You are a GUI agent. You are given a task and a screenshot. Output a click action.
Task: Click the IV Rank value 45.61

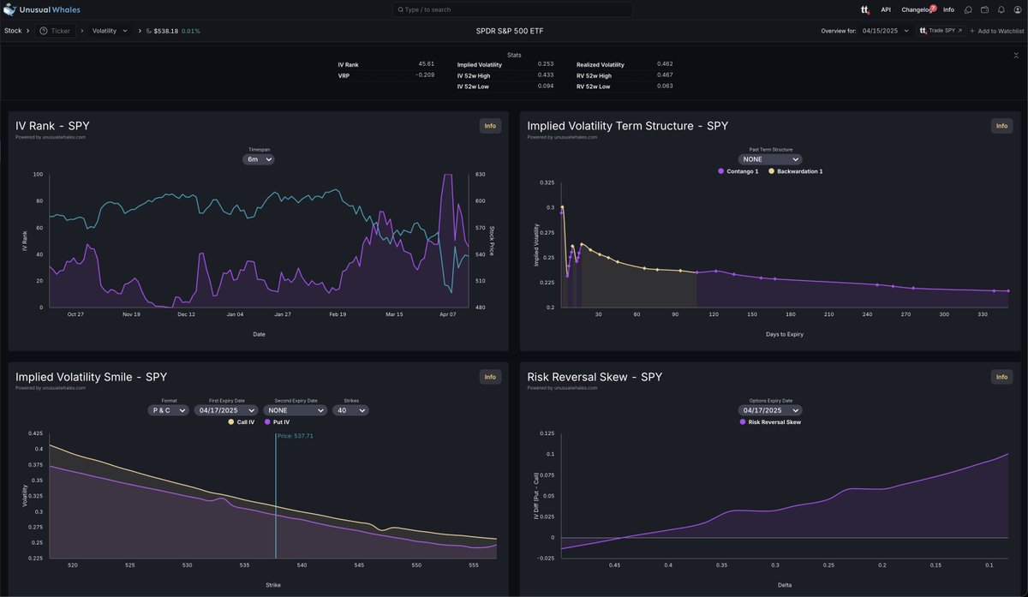[426, 63]
